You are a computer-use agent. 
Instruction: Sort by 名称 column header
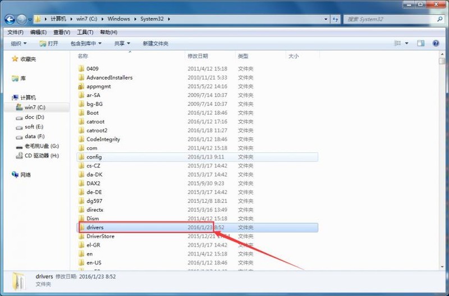pos(83,56)
